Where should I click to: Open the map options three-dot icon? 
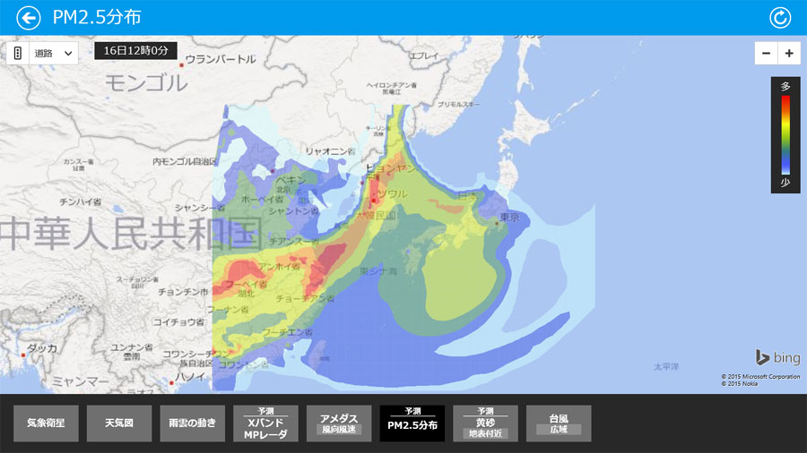pyautogui.click(x=18, y=53)
